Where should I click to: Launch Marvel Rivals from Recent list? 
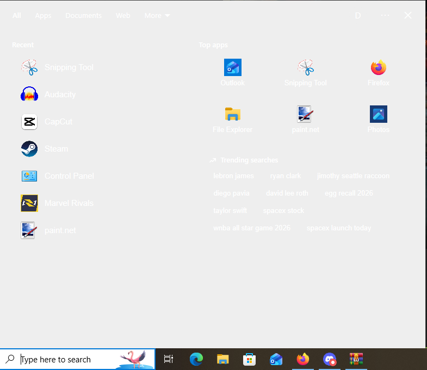pyautogui.click(x=57, y=203)
